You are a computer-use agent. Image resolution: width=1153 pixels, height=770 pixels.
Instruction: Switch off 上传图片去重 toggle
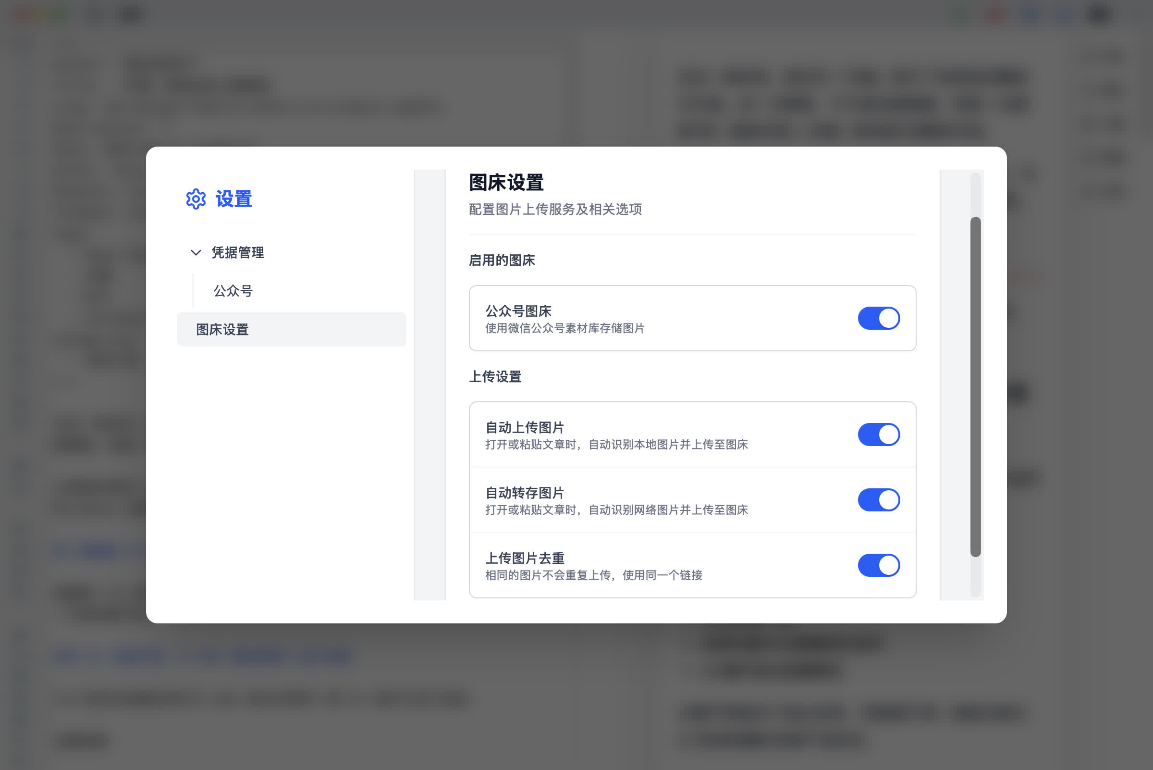pyautogui.click(x=878, y=565)
